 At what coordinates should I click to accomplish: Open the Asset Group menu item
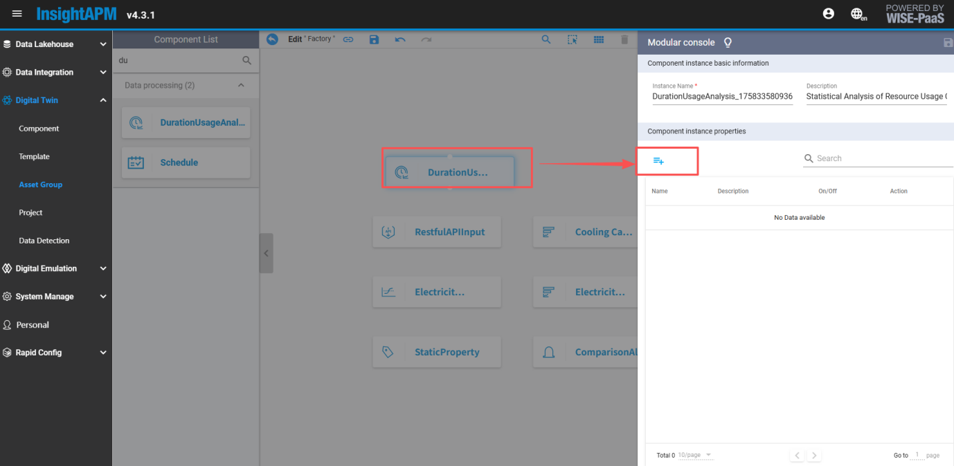(x=40, y=185)
